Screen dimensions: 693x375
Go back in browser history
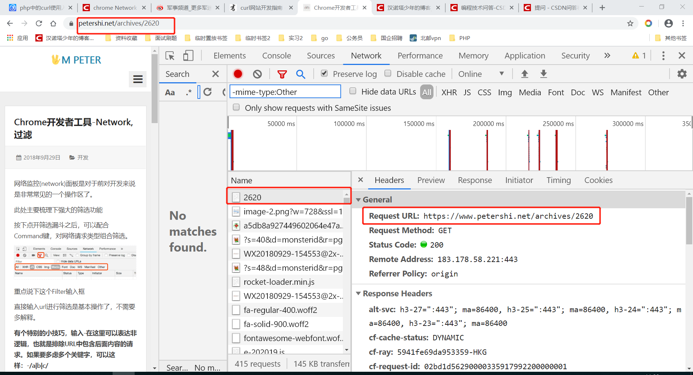[x=10, y=23]
